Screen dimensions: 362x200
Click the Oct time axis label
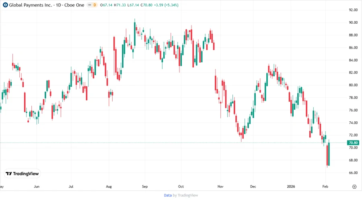coord(181,186)
